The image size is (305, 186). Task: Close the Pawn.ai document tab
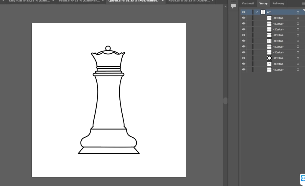103,1
